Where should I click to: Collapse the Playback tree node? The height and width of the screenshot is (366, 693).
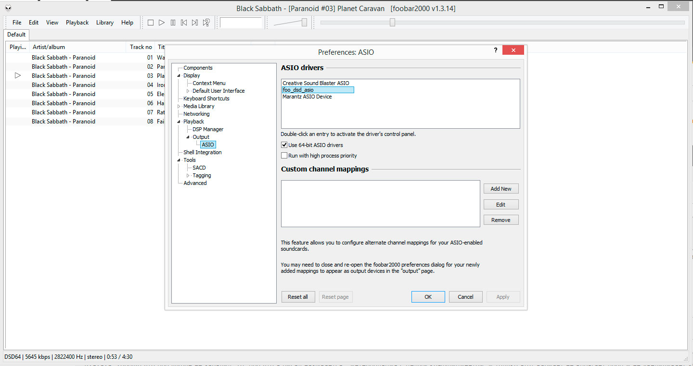pyautogui.click(x=179, y=122)
